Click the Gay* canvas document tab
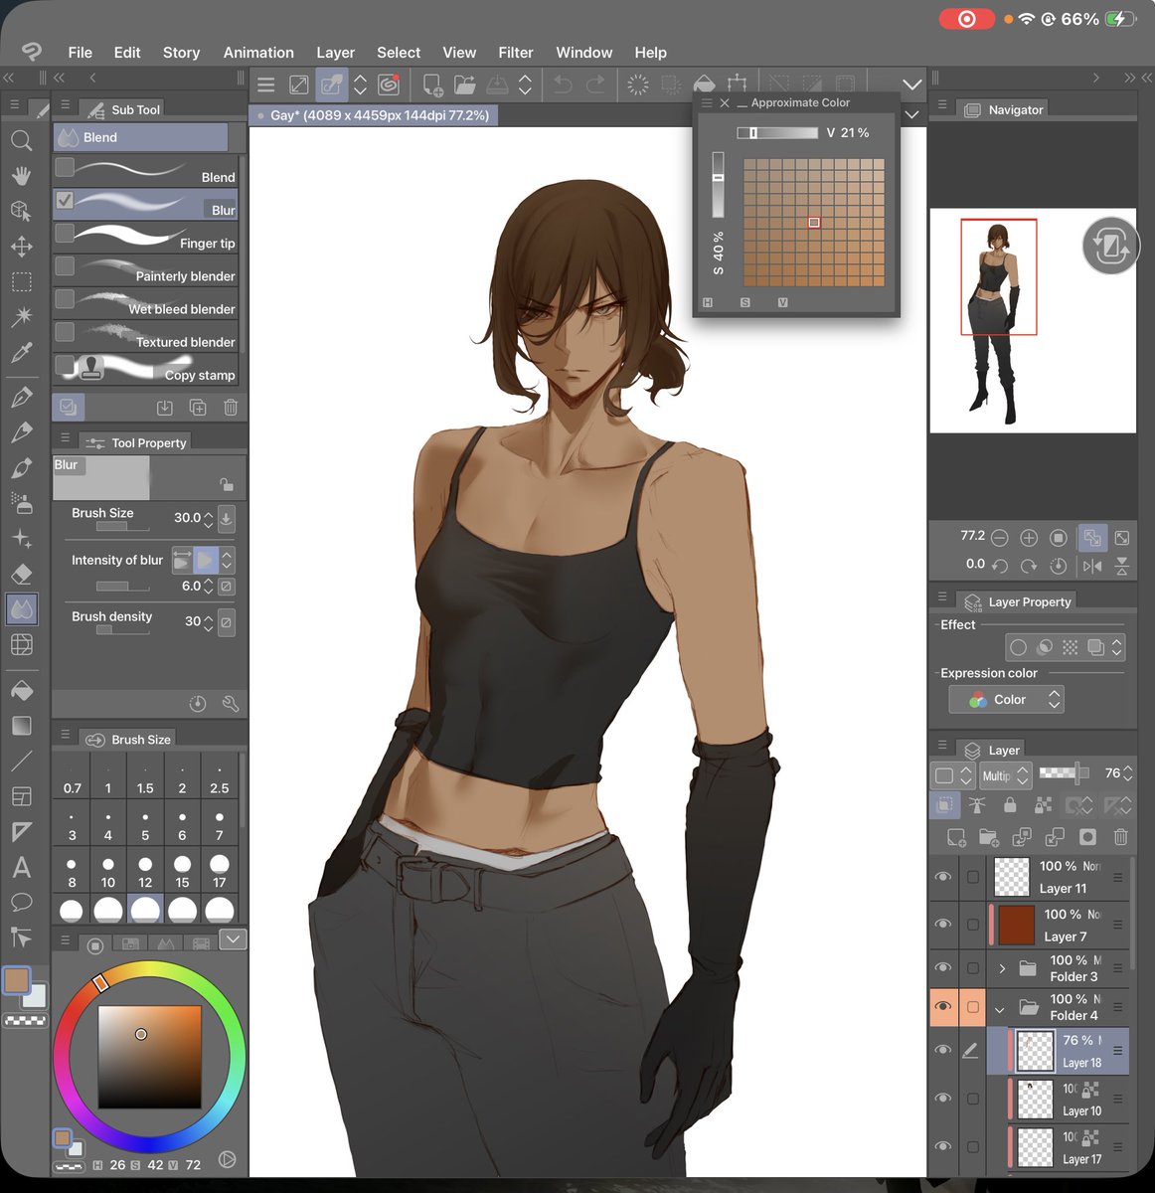Screen dimensions: 1155x1193 click(x=374, y=115)
